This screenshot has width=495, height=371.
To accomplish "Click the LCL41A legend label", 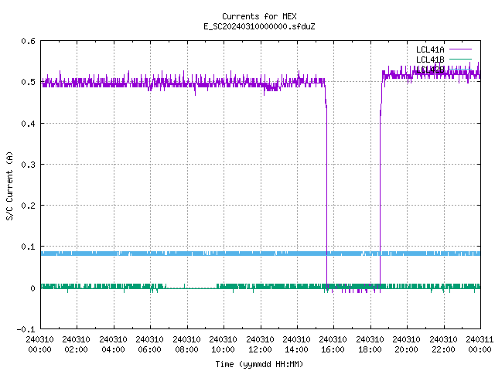I will [430, 49].
